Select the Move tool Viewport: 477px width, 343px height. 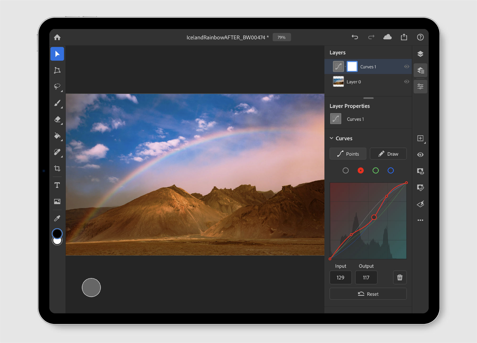click(57, 54)
